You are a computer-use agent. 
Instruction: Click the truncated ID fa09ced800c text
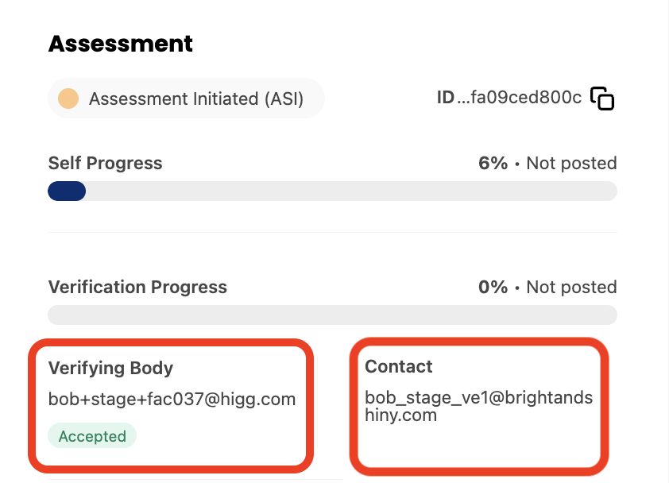click(x=520, y=97)
